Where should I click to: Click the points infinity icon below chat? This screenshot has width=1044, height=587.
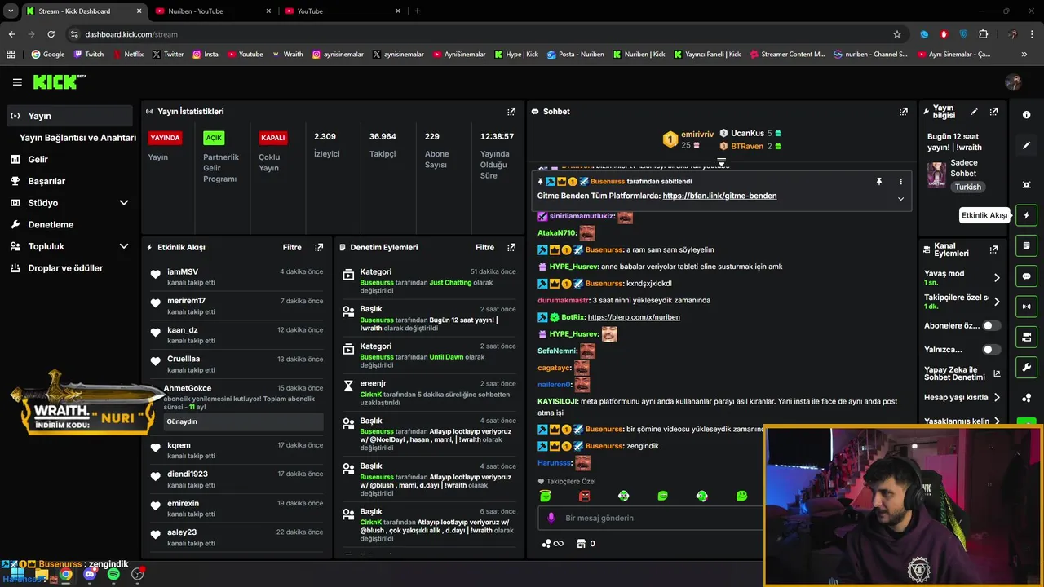(552, 544)
